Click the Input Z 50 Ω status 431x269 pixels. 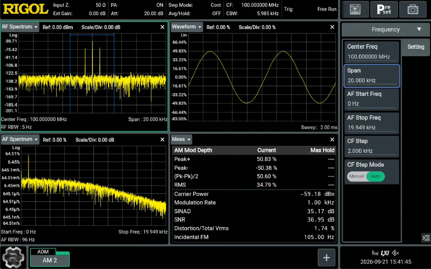click(79, 5)
